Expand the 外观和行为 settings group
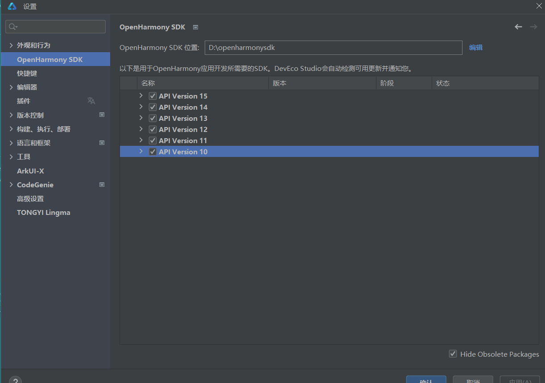The width and height of the screenshot is (545, 383). pos(11,45)
